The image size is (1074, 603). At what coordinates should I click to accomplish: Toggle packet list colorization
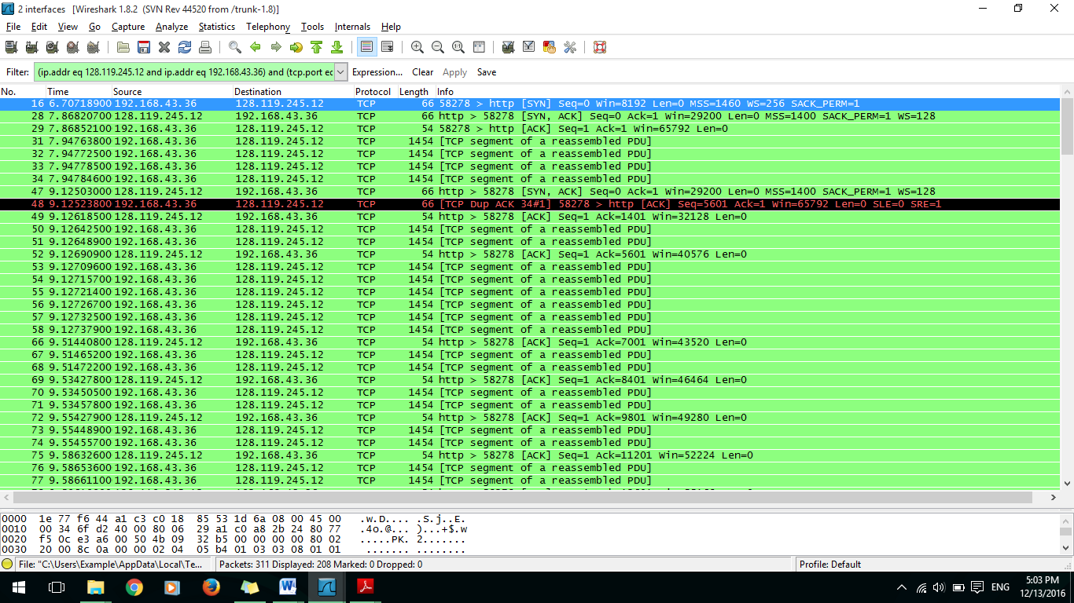pyautogui.click(x=366, y=47)
